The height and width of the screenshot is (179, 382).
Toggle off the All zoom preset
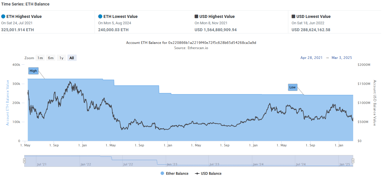point(72,58)
